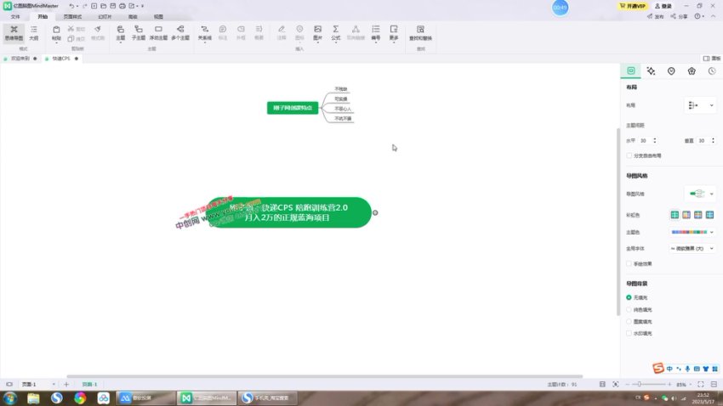Select the no fill background radio
Image resolution: width=723 pixels, height=406 pixels.
pos(629,297)
